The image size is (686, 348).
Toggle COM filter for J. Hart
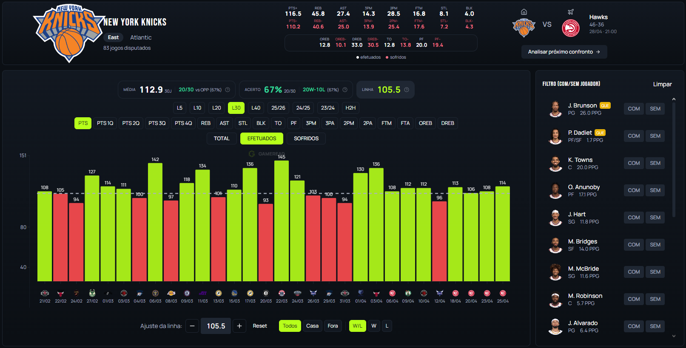tap(634, 218)
